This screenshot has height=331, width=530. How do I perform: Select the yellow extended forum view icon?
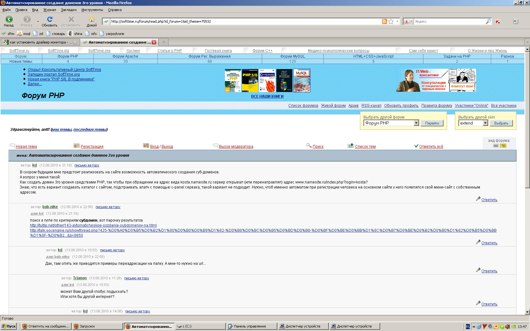[503, 146]
